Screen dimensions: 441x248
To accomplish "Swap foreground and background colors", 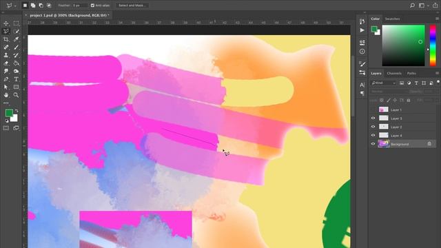I will [17, 111].
